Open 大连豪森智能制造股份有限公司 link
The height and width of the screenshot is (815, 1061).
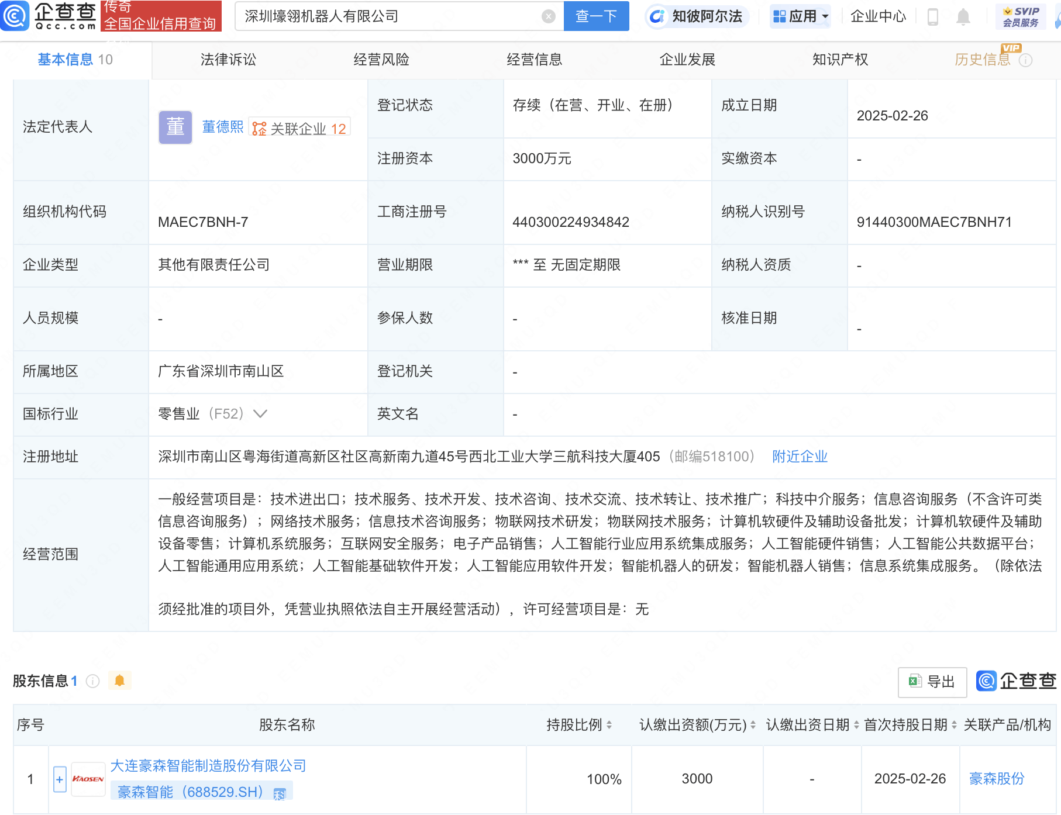[208, 766]
